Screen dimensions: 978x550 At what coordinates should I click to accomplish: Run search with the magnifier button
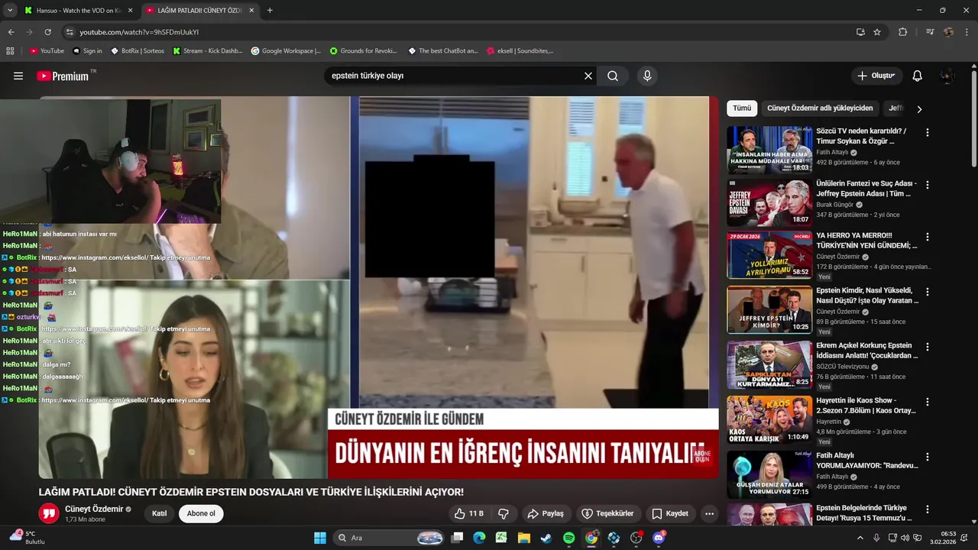click(x=613, y=76)
